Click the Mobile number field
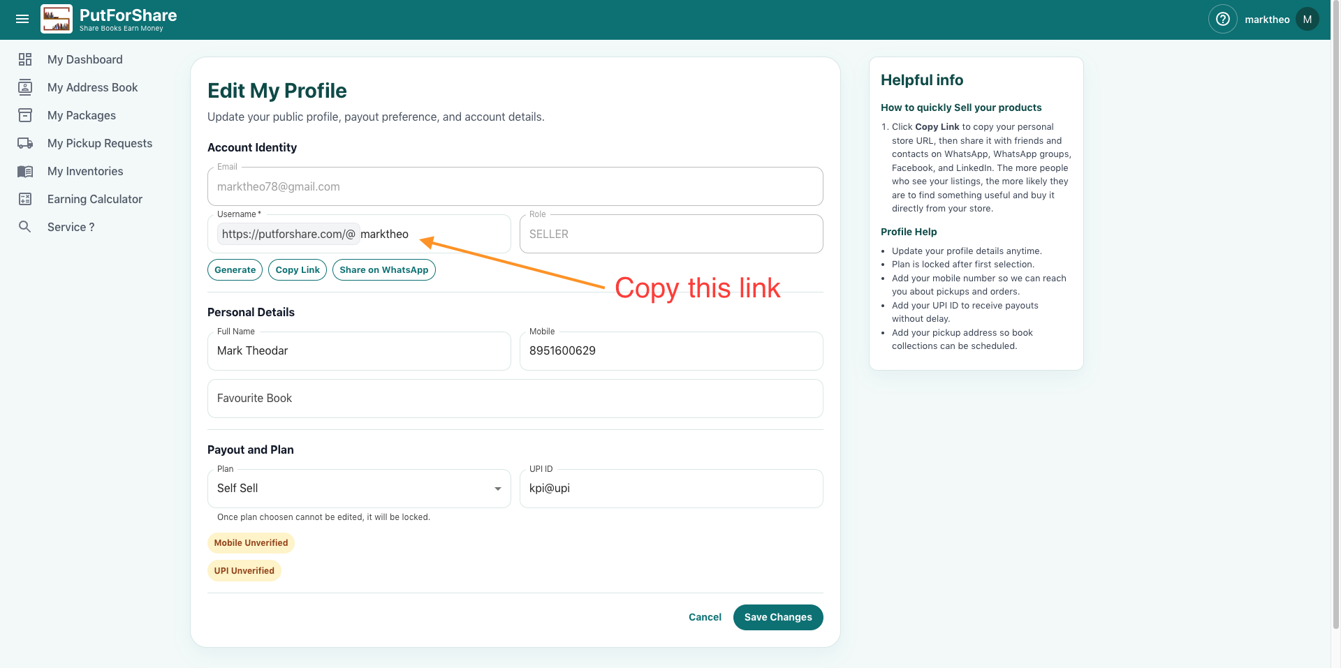The image size is (1341, 668). [671, 351]
